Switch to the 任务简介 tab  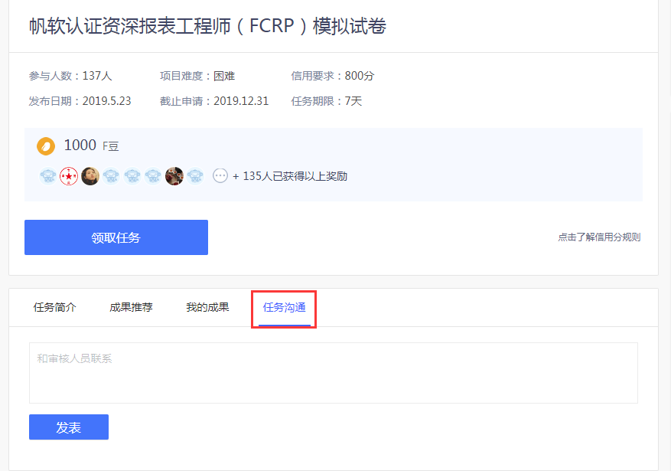54,307
